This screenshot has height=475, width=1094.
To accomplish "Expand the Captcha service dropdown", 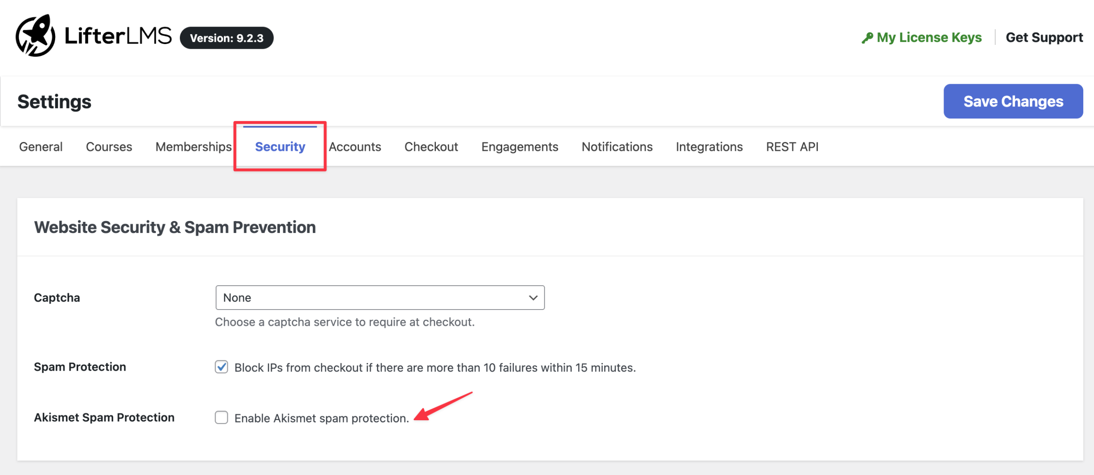I will 380,298.
